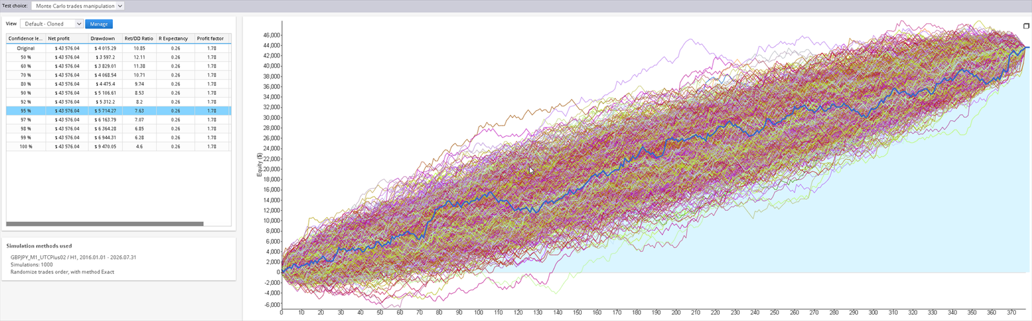Click the table's horizontal scrollbar
This screenshot has height=321, width=1032.
[x=105, y=224]
